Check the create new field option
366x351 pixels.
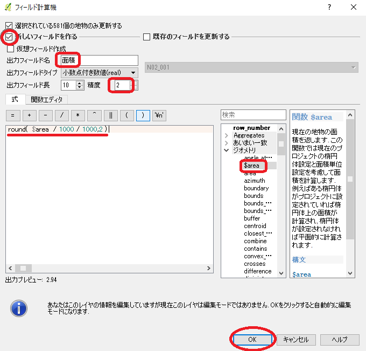(9, 37)
